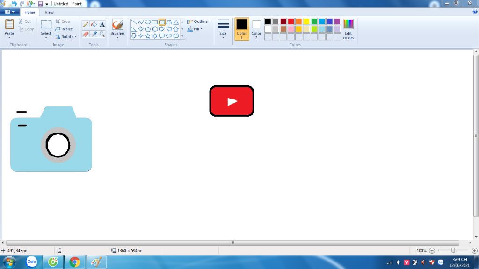Viewport: 479px width, 269px height.
Task: Select the Diamond shape
Action: coord(141,29)
